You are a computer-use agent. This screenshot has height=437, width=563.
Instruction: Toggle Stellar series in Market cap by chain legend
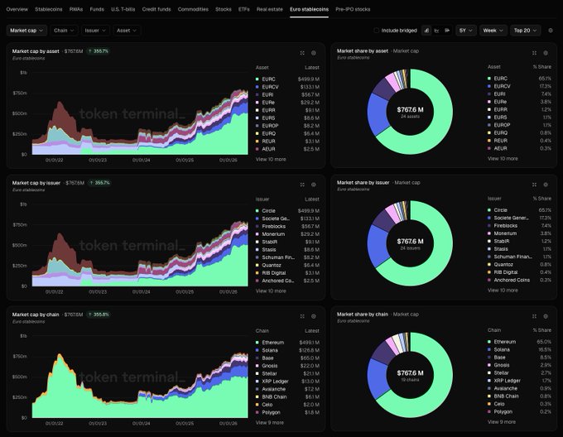pos(287,374)
